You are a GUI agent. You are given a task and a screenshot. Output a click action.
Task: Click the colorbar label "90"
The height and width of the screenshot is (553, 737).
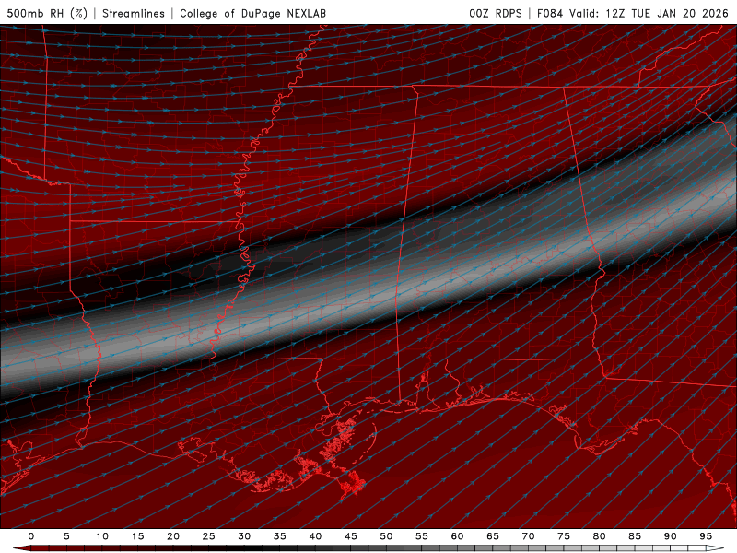(x=671, y=536)
